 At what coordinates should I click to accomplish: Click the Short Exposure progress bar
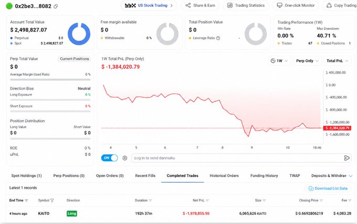pos(50,111)
